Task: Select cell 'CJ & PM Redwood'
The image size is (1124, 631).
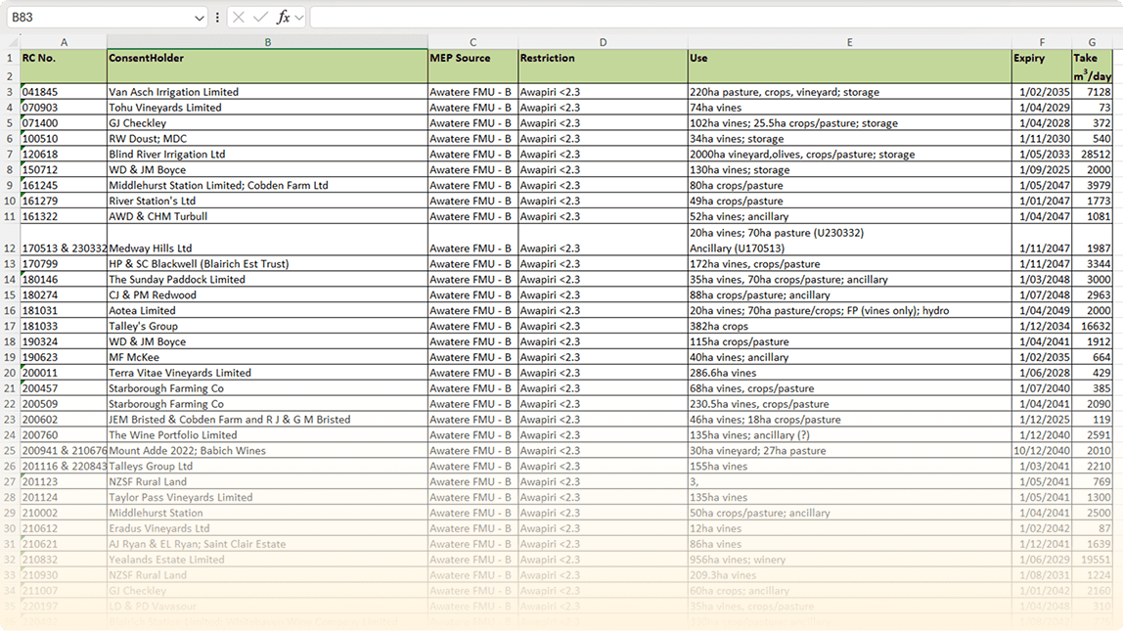Action: point(267,294)
